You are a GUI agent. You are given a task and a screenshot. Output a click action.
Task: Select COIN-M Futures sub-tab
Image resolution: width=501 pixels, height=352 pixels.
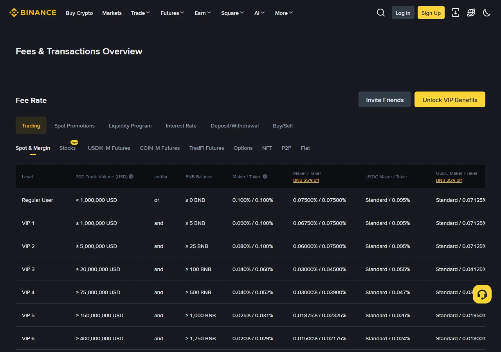tap(160, 148)
